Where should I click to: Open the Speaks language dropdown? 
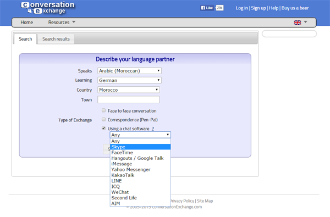129,71
